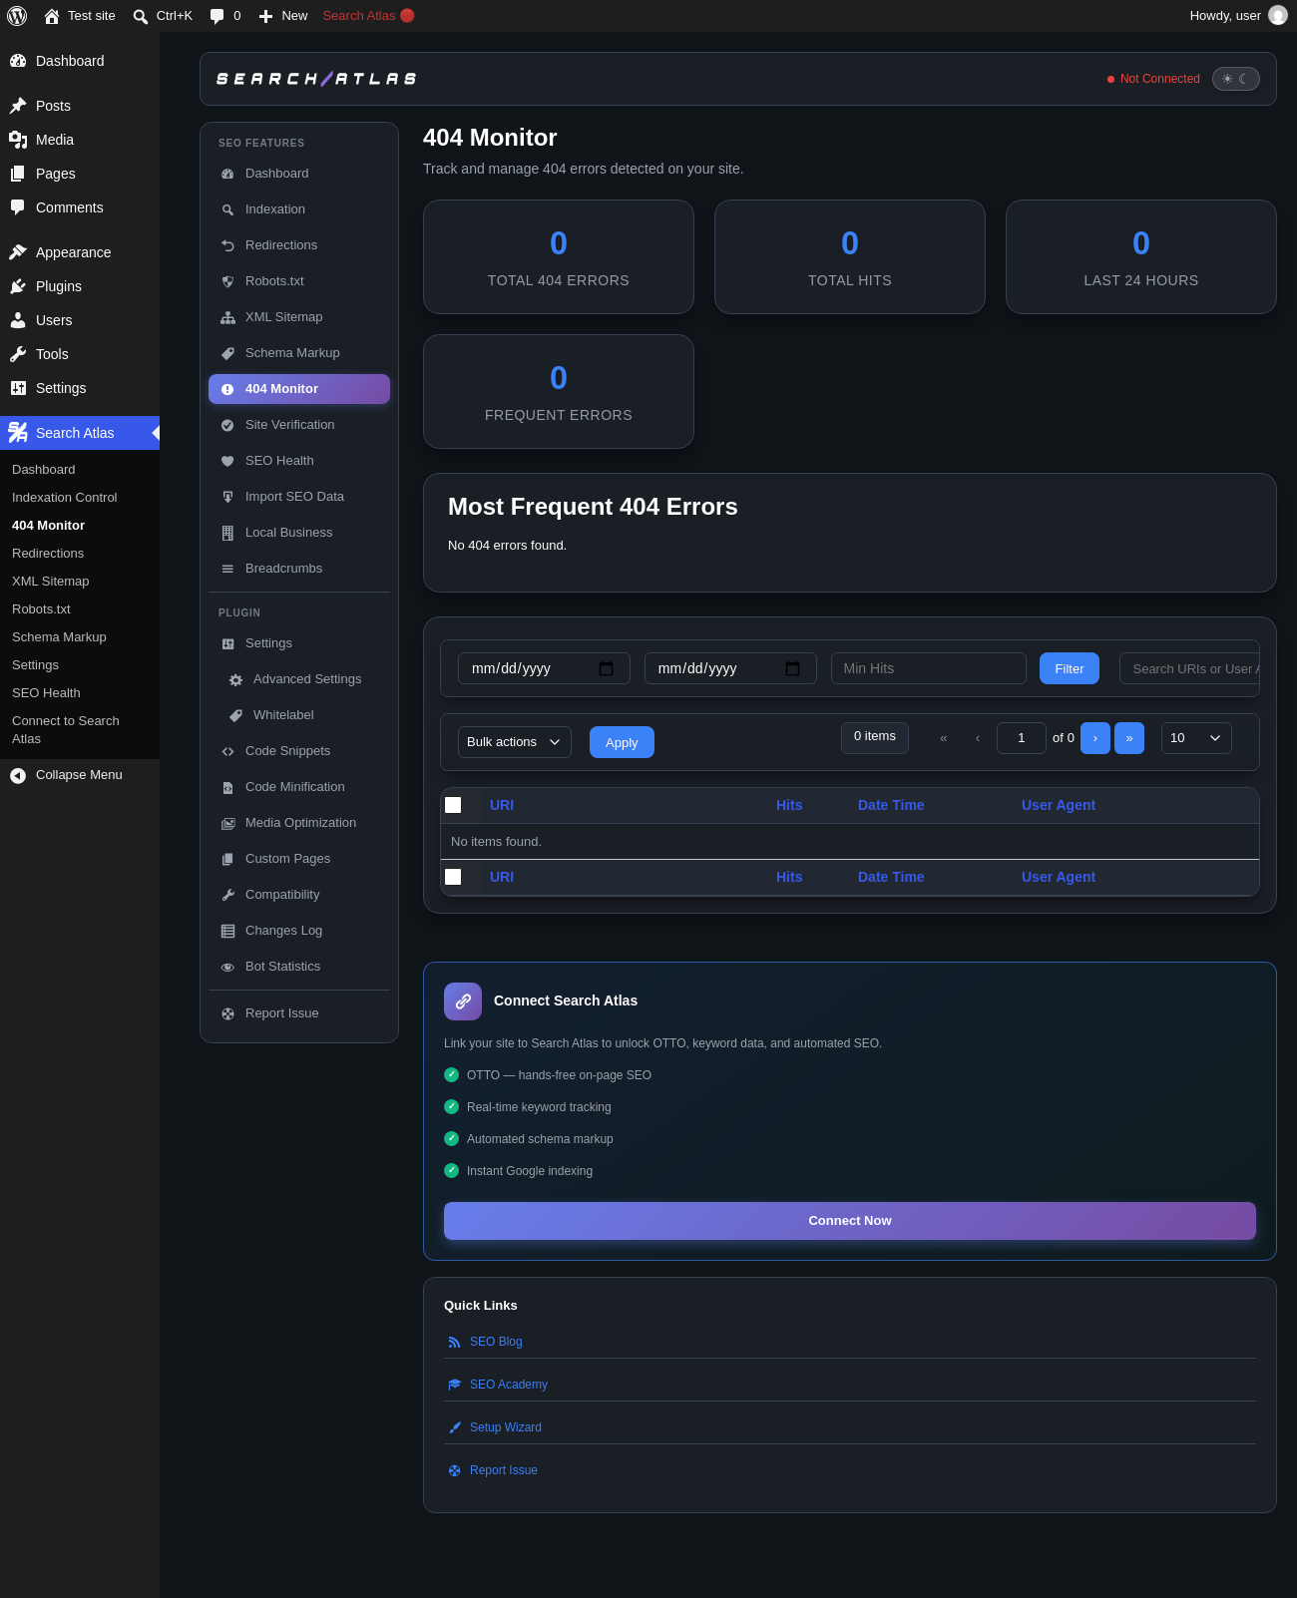Open the SEO Academy quick link
Screen dimensions: 1297x1598
coord(509,1385)
